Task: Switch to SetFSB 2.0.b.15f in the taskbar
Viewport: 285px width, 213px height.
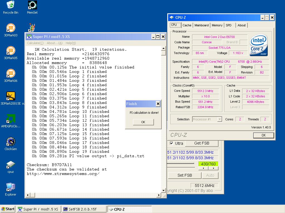Action: [84, 209]
